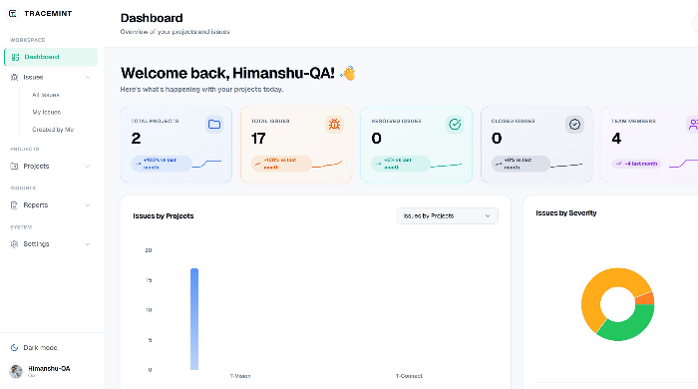This screenshot has width=698, height=389.
Task: Click the check icon on Closed Issues card
Action: point(574,124)
